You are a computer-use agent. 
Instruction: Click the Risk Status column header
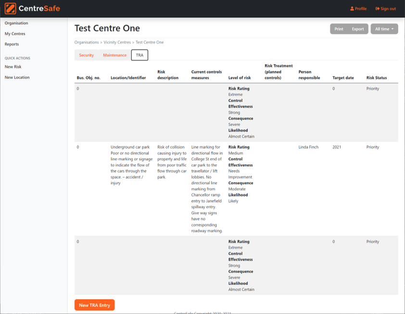[377, 78]
